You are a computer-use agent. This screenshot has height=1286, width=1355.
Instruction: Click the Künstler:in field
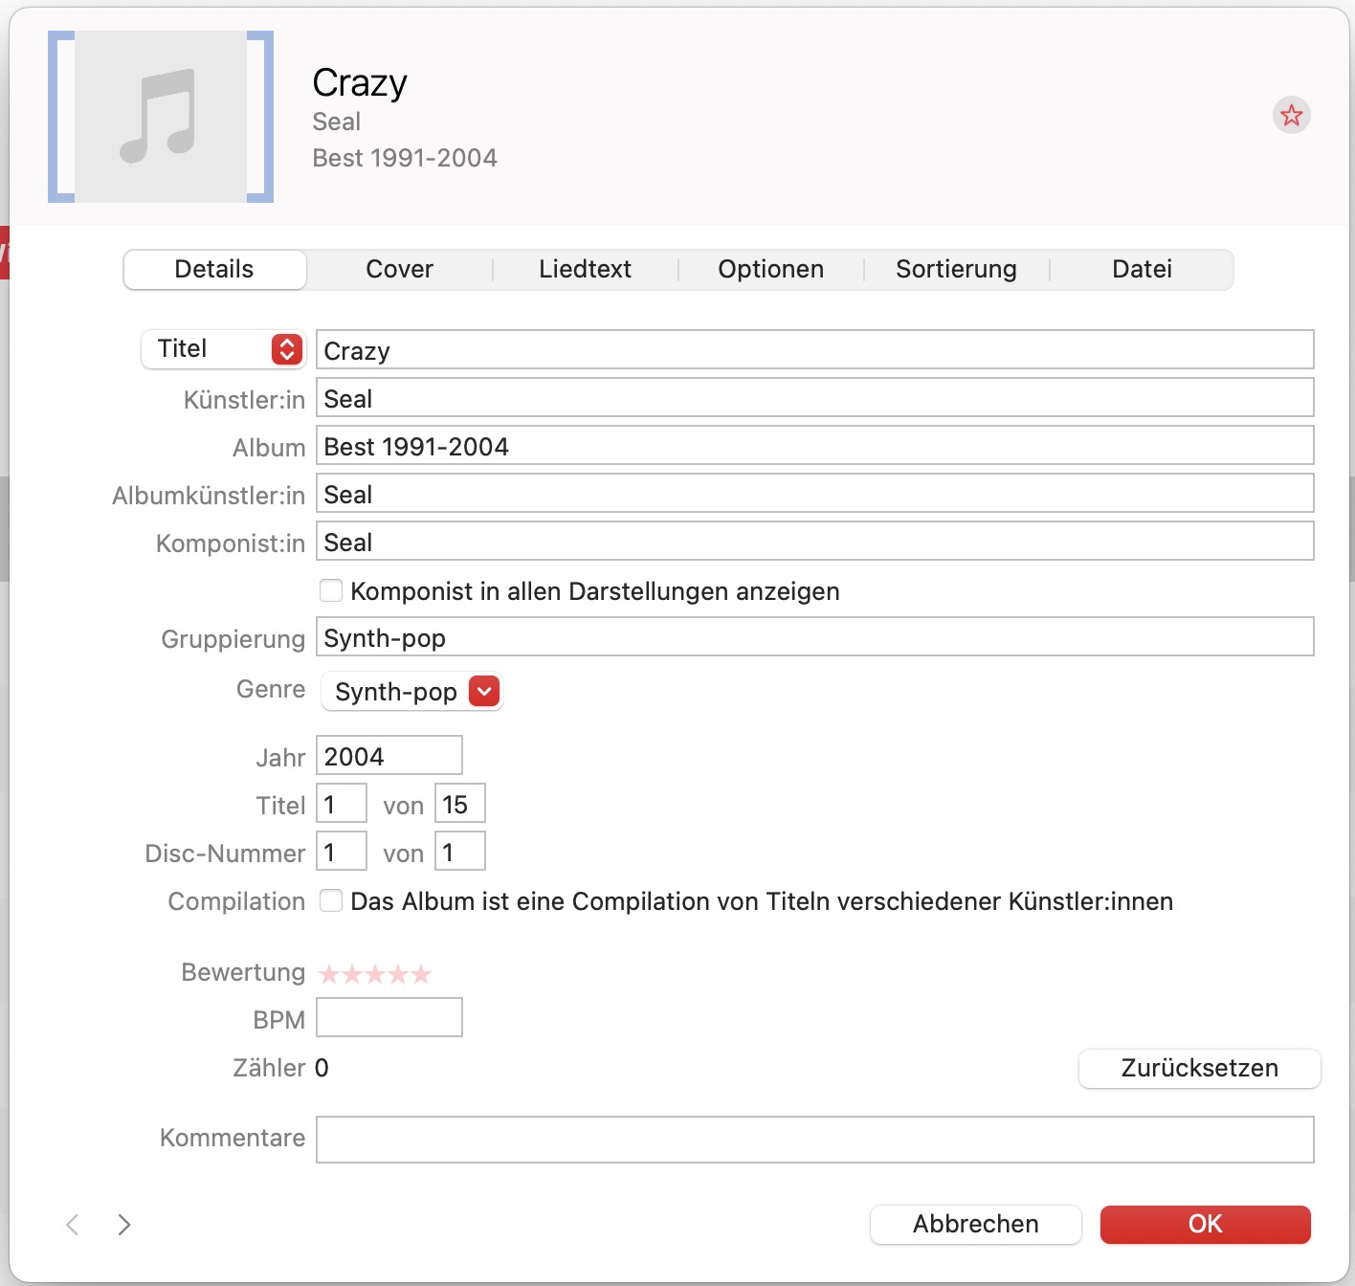tap(815, 397)
